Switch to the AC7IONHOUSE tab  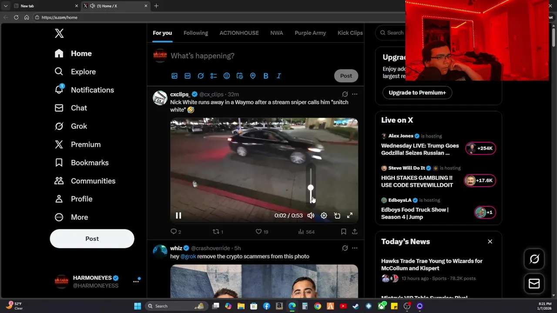[x=239, y=33]
